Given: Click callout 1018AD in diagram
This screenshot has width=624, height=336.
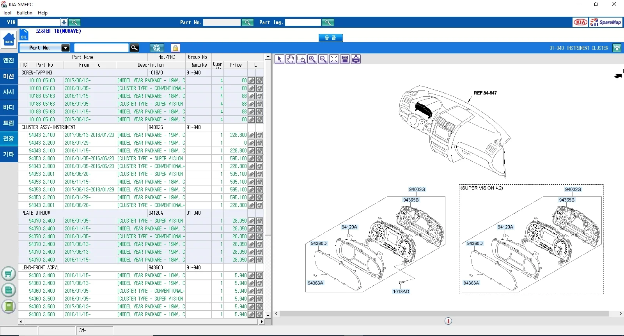Looking at the screenshot, I should (401, 292).
